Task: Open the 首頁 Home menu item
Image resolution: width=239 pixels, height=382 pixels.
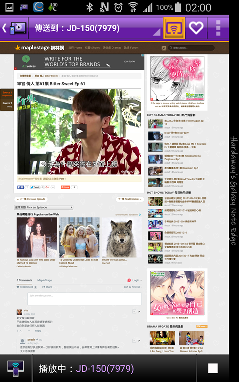Action: [75, 48]
